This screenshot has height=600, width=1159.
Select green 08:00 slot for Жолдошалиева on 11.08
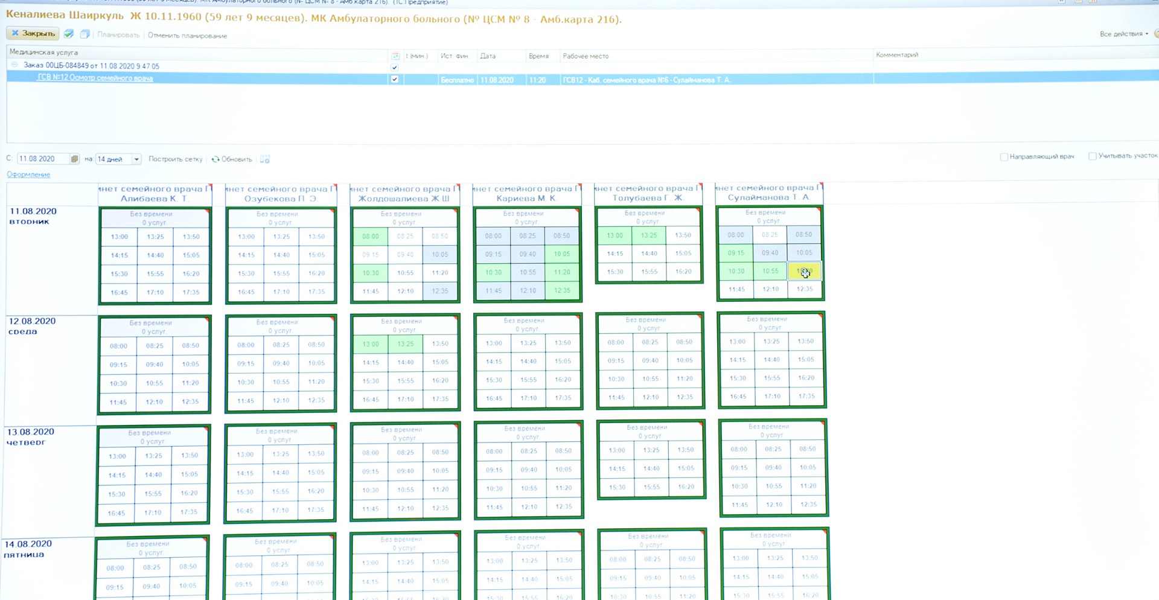(371, 236)
